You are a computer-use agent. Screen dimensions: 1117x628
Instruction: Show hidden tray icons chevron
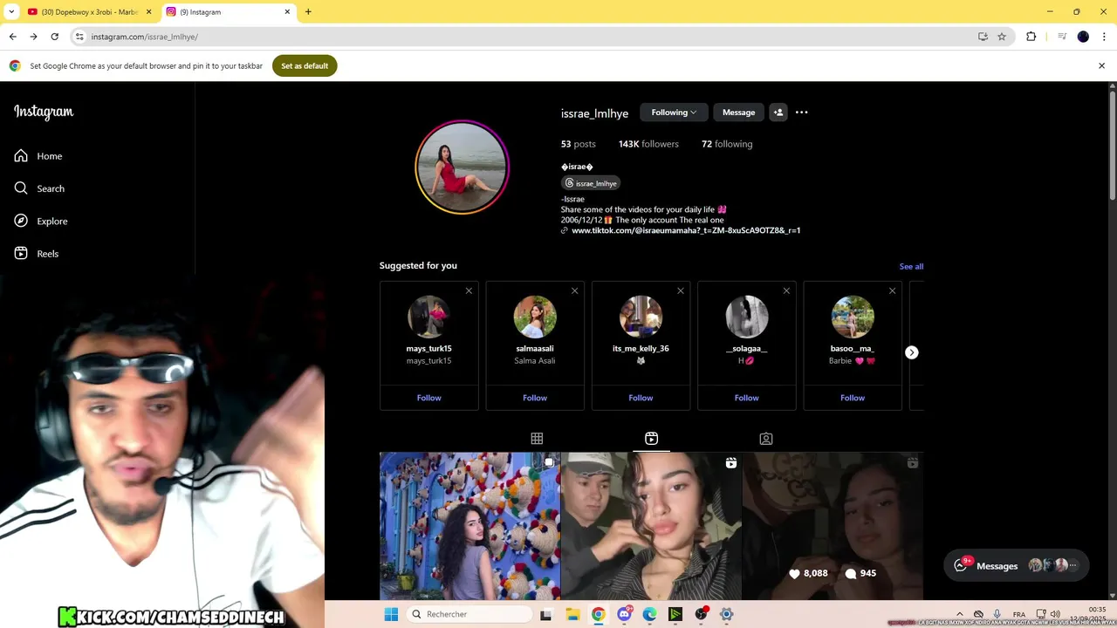[960, 614]
